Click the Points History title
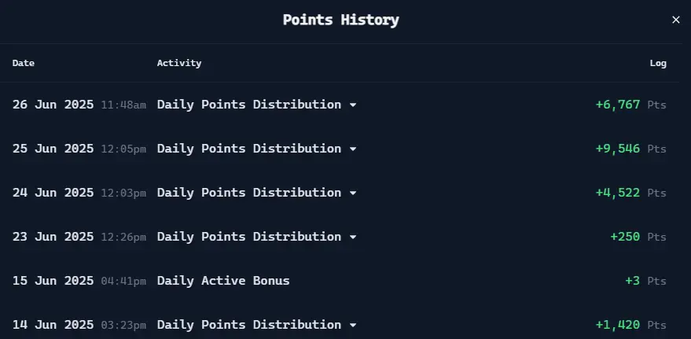The height and width of the screenshot is (339, 691). click(x=340, y=20)
